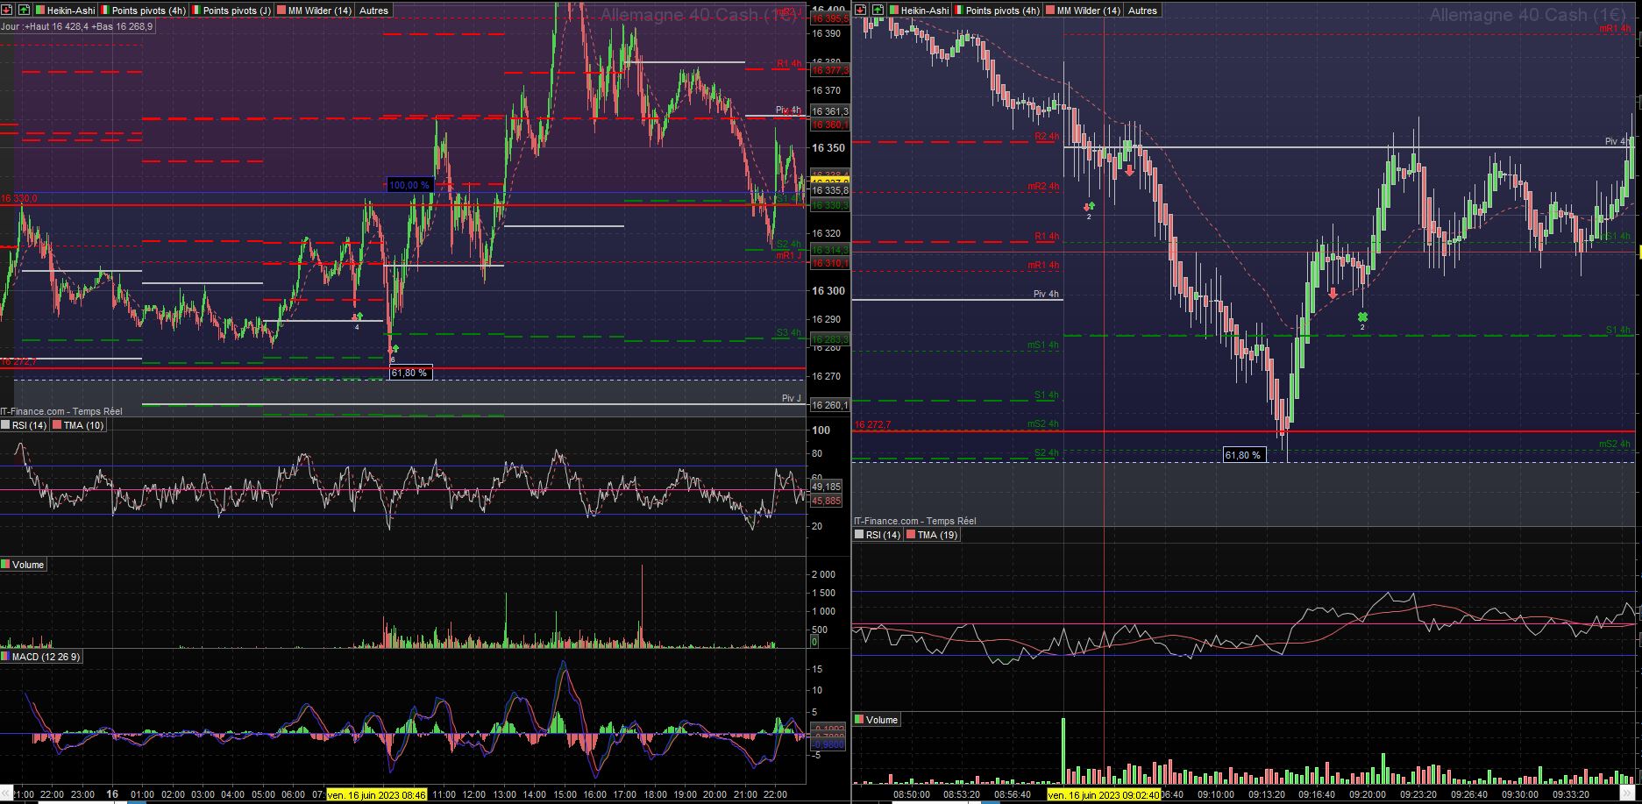
Task: Click the Piv J label in left chart
Action: (x=792, y=398)
